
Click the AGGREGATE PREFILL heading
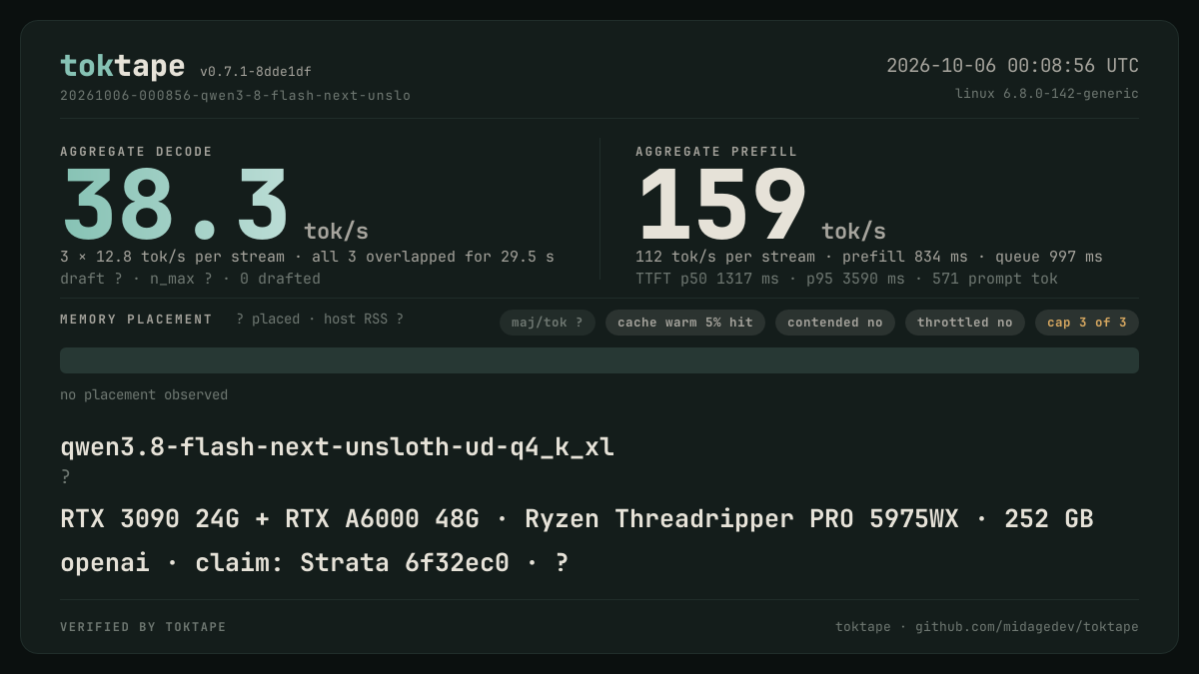tap(716, 152)
